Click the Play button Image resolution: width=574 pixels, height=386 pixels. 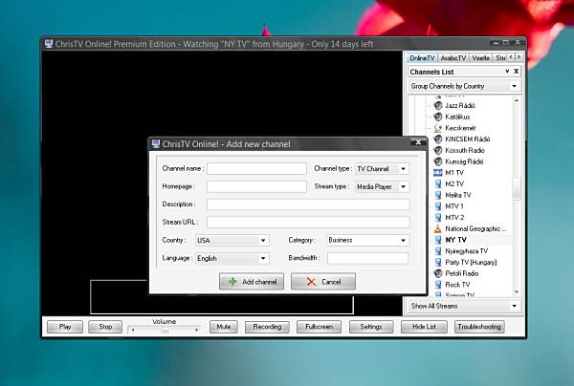(65, 327)
